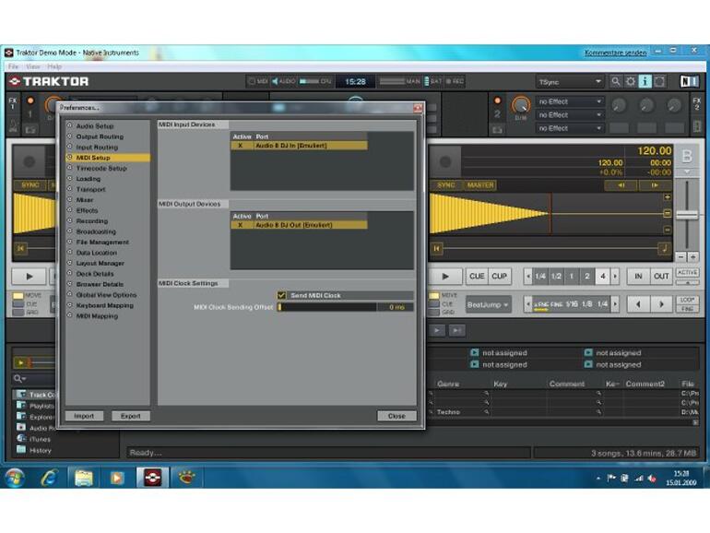Click the Native Instruments NI logo

pyautogui.click(x=690, y=81)
